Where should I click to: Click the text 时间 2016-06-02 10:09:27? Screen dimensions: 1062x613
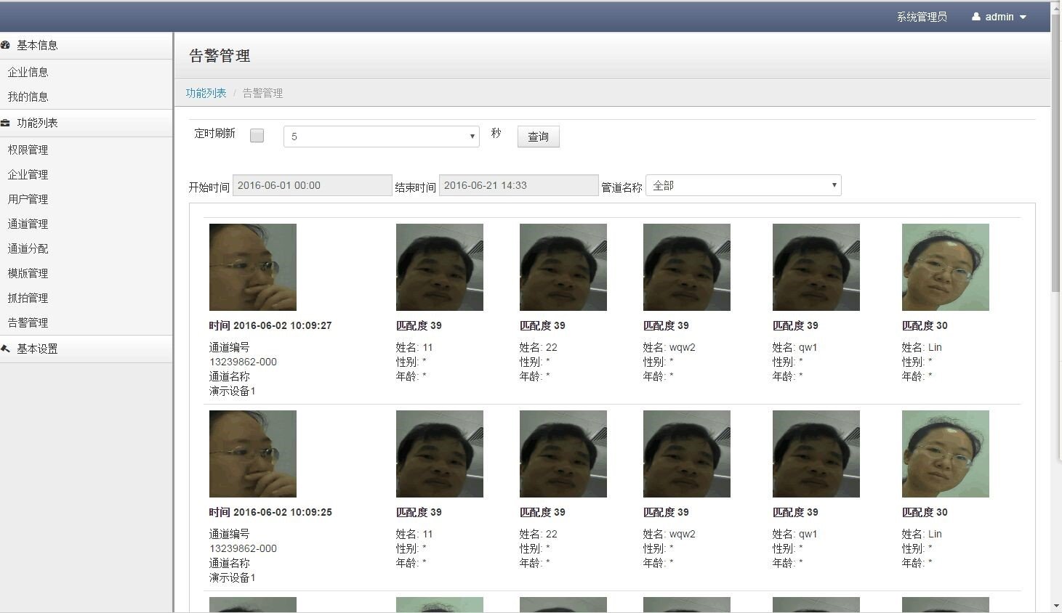(x=270, y=325)
